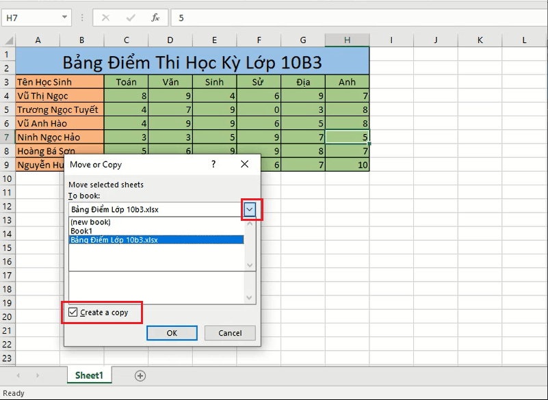This screenshot has height=400, width=548.
Task: Click the book list scrollbar down arrow
Action: (250, 265)
